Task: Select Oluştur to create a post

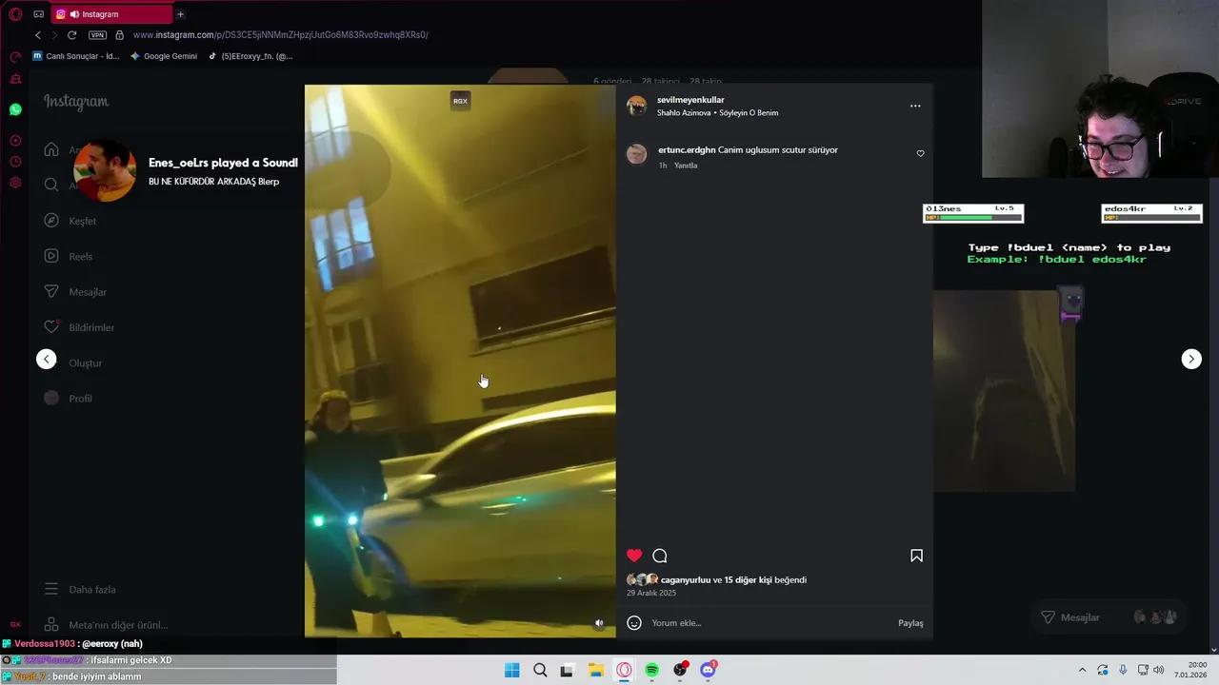Action: [85, 363]
